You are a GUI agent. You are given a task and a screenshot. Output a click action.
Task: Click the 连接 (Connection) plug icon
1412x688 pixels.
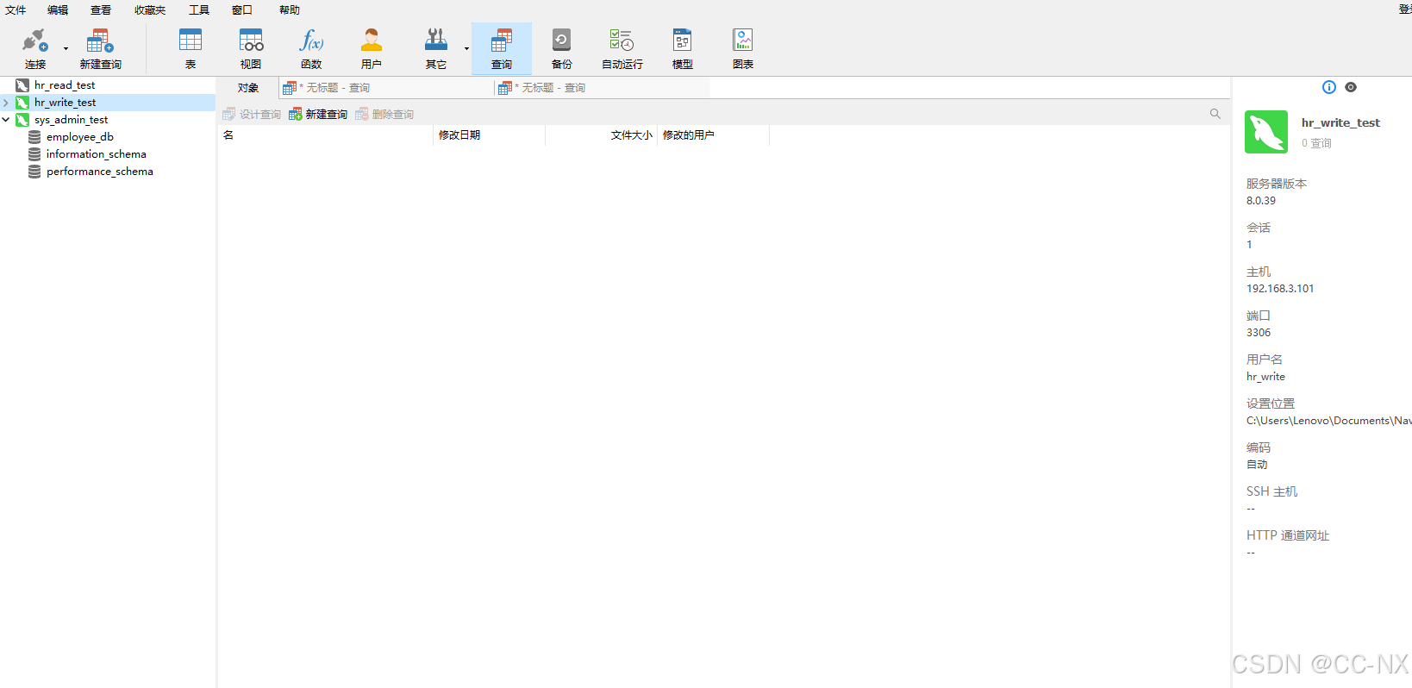(34, 41)
